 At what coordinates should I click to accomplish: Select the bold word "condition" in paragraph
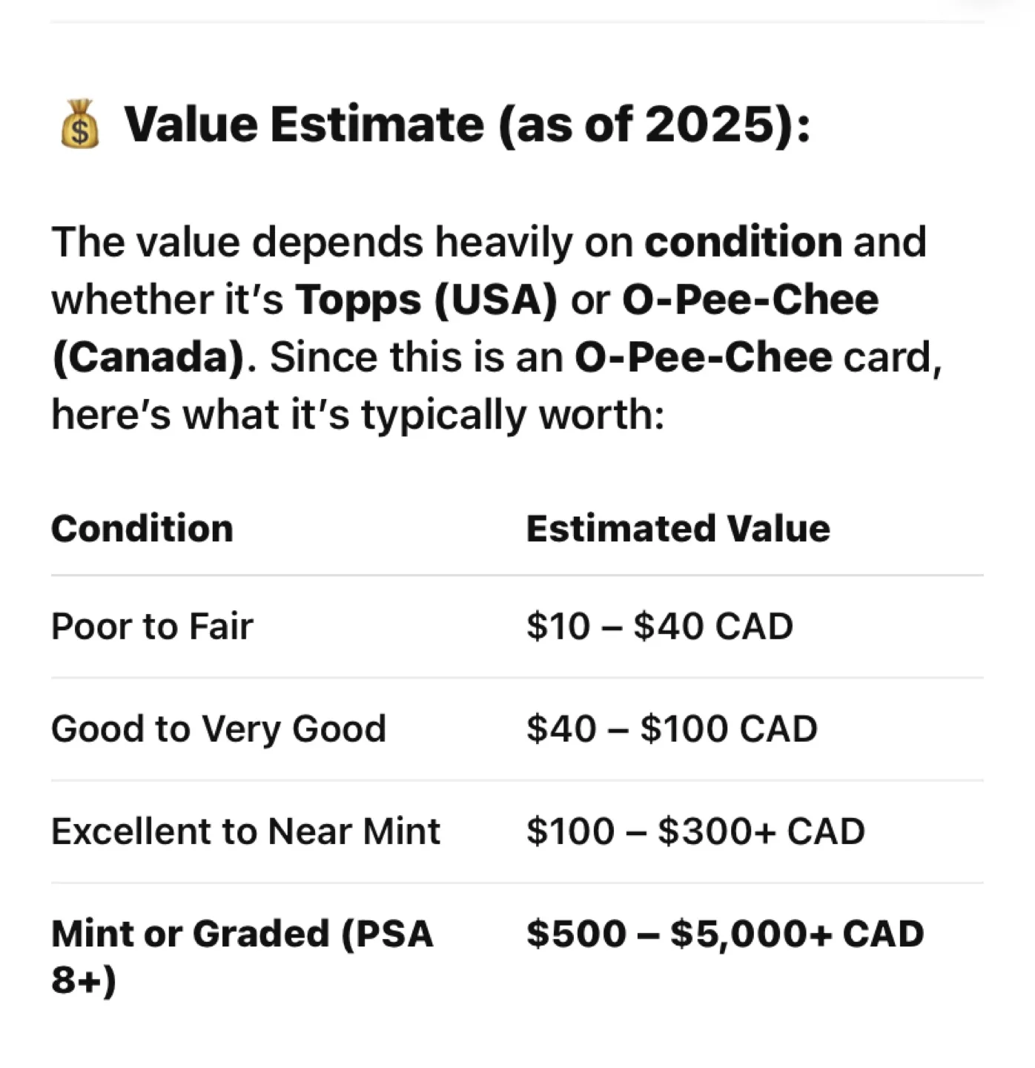(x=743, y=242)
